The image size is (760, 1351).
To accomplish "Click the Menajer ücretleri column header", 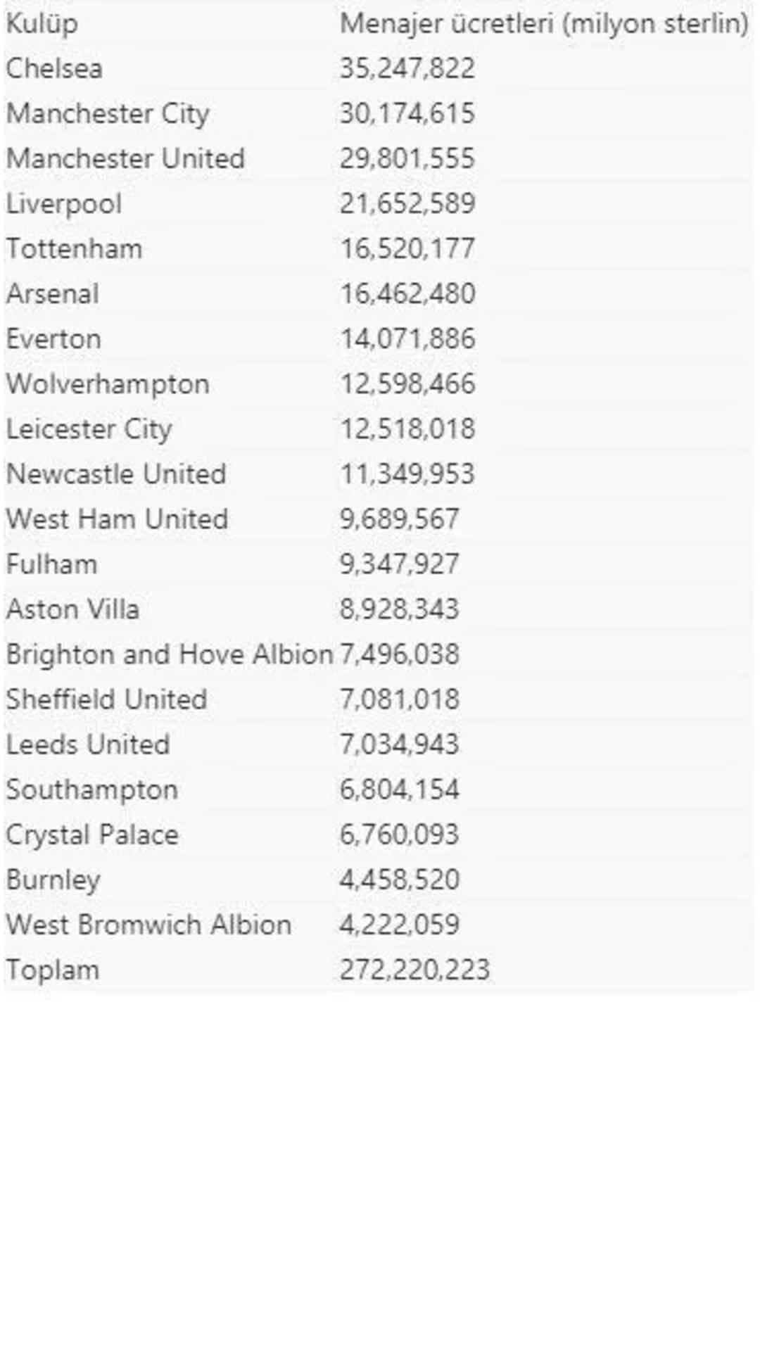I will point(543,24).
